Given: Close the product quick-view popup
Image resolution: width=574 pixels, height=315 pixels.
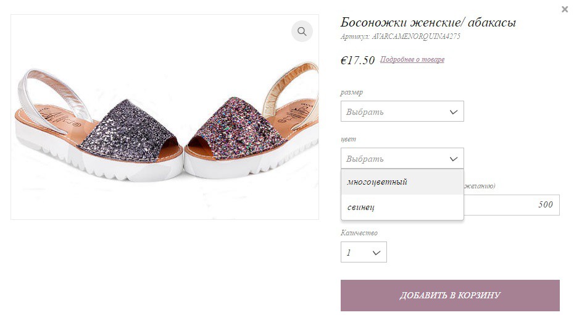Looking at the screenshot, I should pyautogui.click(x=565, y=9).
